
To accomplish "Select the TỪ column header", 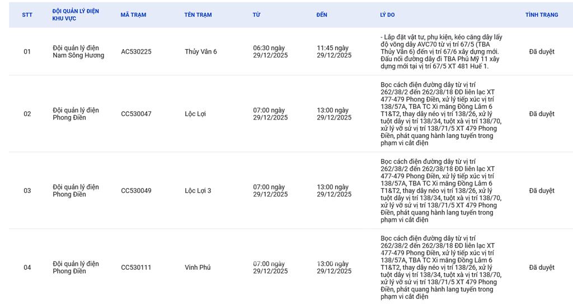I will (256, 15).
